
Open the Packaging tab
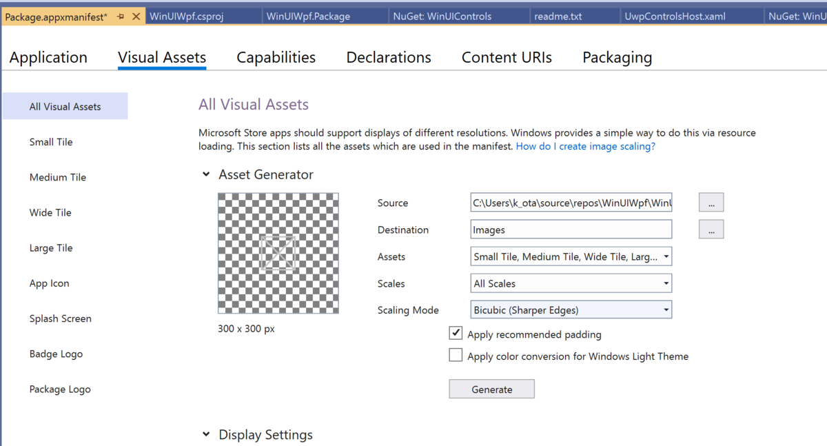click(617, 58)
